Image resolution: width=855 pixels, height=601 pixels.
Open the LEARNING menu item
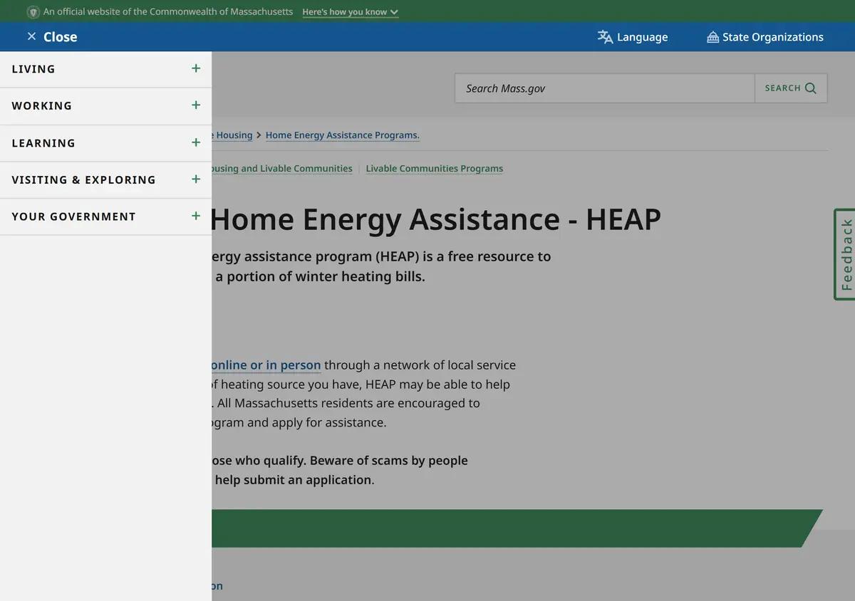coord(105,143)
